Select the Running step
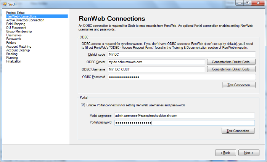 click(12, 58)
